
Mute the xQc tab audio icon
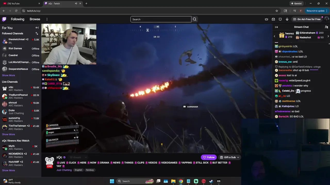coord(76,3)
